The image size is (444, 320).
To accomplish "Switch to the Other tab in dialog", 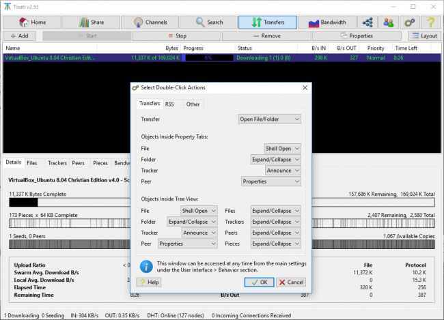I will coord(193,104).
